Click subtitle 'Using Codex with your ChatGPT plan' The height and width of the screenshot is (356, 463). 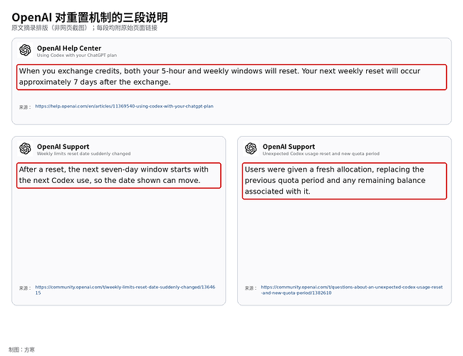click(x=77, y=56)
